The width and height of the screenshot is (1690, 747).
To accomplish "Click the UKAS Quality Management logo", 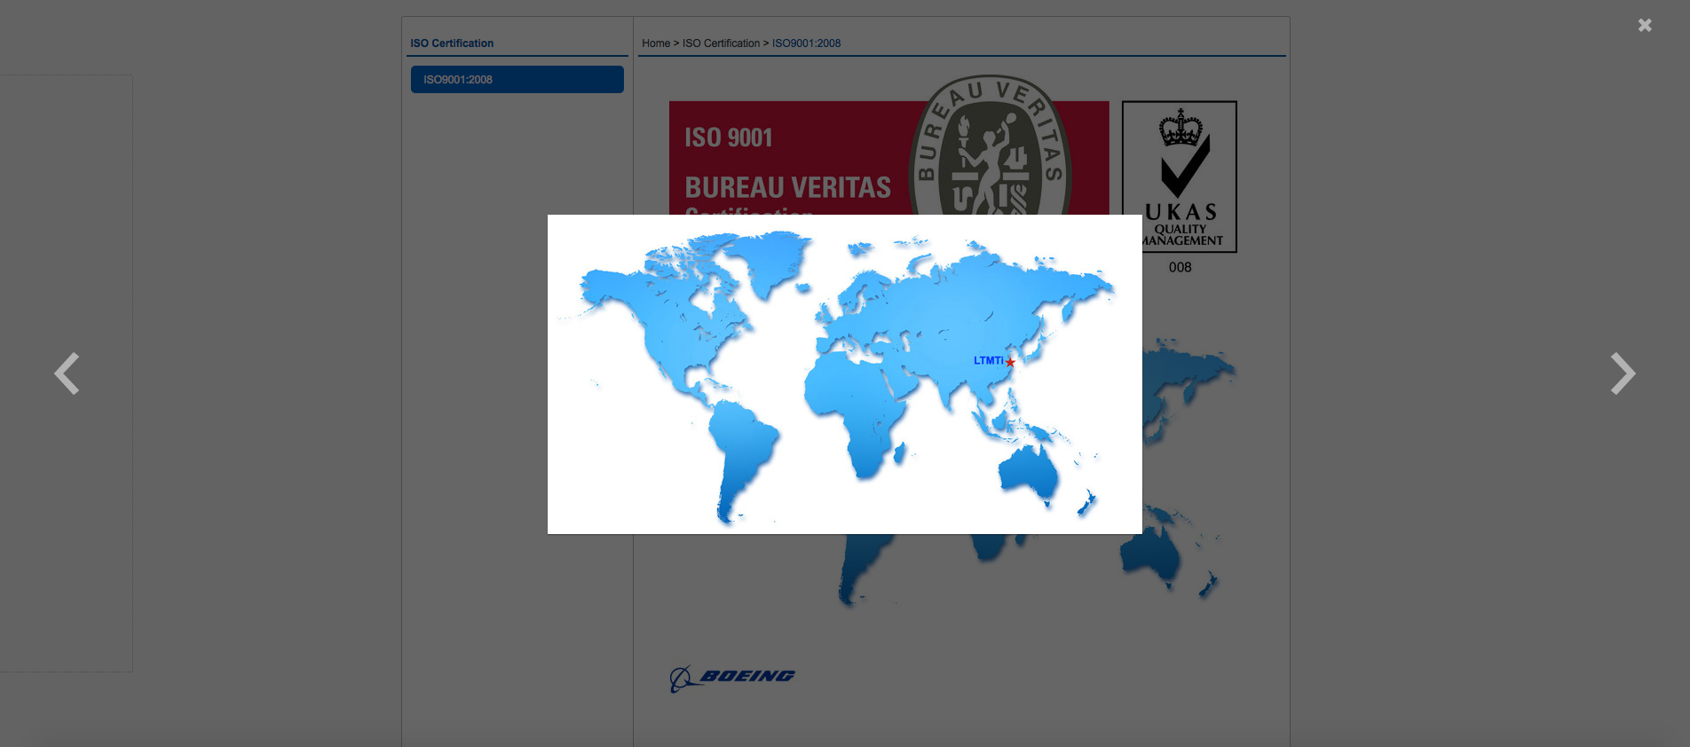I will click(x=1180, y=177).
